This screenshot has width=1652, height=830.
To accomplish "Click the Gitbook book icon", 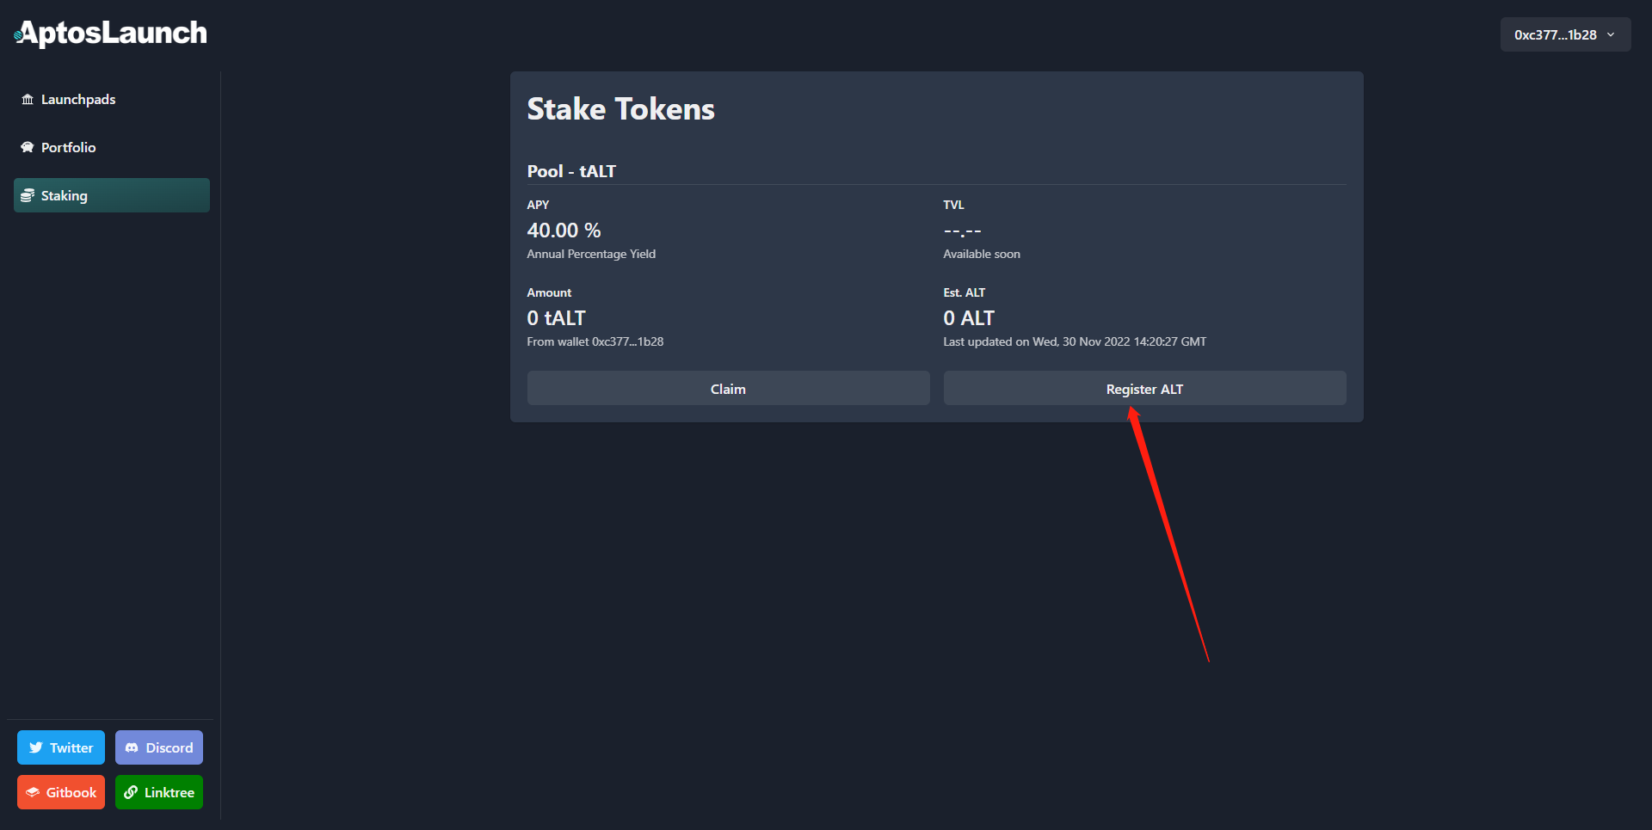I will click(33, 793).
